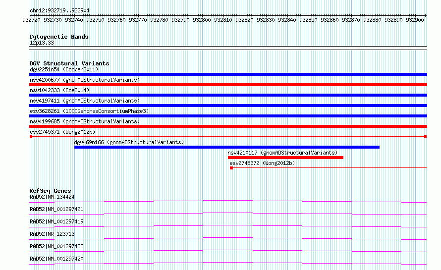Click the red bar of nsv4210117
Screen dimensions: 441x270
tap(285, 158)
